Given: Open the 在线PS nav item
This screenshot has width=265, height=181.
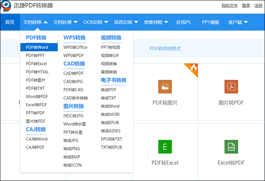Looking at the screenshot, I should (x=183, y=22).
